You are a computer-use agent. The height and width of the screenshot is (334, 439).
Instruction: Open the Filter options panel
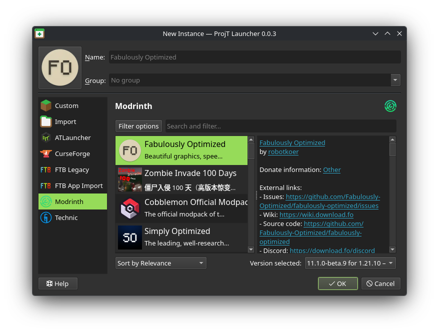pyautogui.click(x=138, y=125)
